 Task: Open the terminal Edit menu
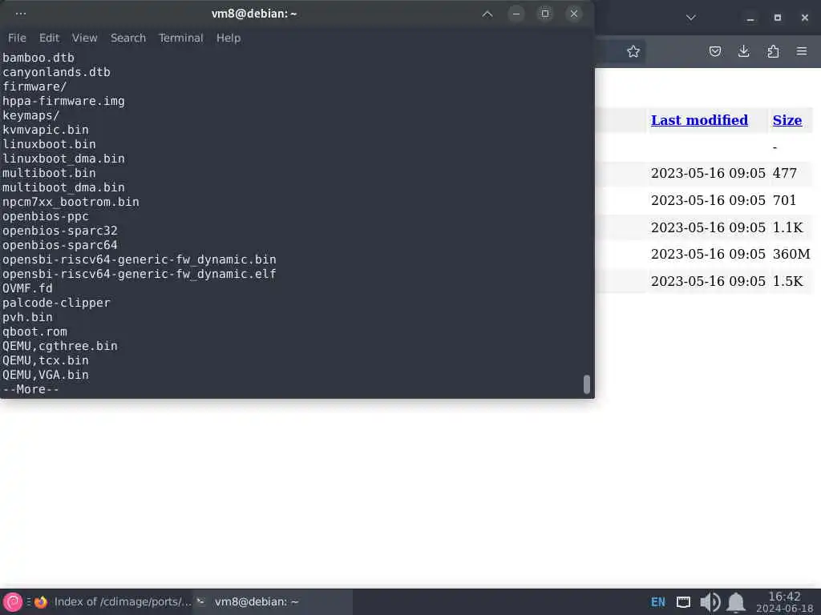(49, 38)
